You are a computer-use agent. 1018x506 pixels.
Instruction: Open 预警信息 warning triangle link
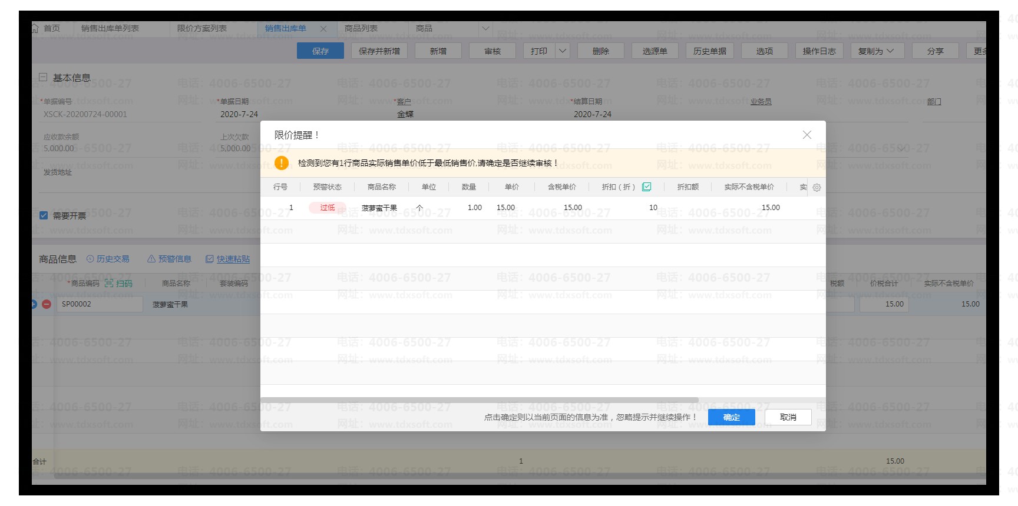point(151,259)
